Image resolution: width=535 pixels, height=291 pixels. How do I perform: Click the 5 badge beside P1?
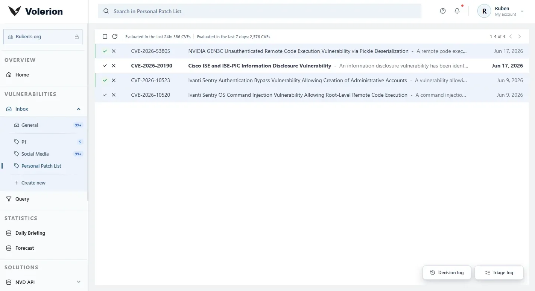pyautogui.click(x=80, y=142)
